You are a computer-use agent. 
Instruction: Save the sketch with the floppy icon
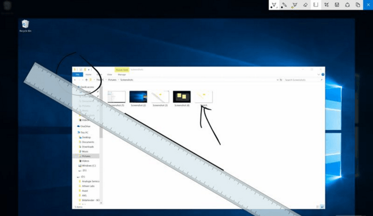tap(337, 5)
